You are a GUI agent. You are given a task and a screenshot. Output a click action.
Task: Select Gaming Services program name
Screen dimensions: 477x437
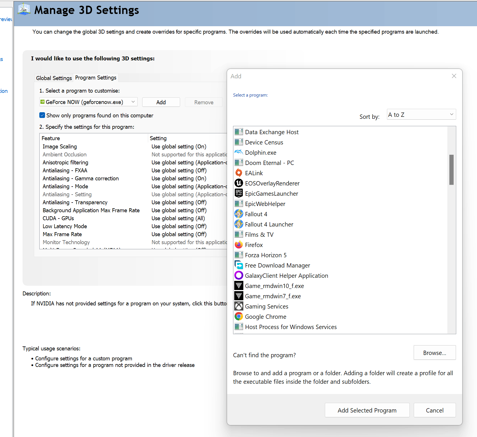click(267, 306)
